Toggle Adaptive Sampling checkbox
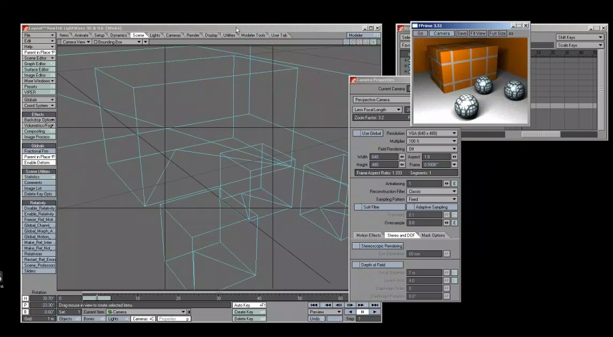The width and height of the screenshot is (613, 337). 432,207
